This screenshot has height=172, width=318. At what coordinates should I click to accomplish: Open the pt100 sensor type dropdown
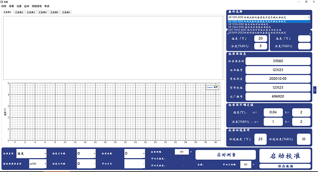click(x=38, y=164)
